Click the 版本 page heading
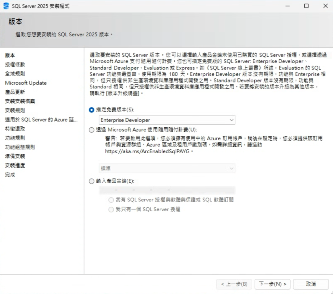The image size is (333, 294). point(15,21)
